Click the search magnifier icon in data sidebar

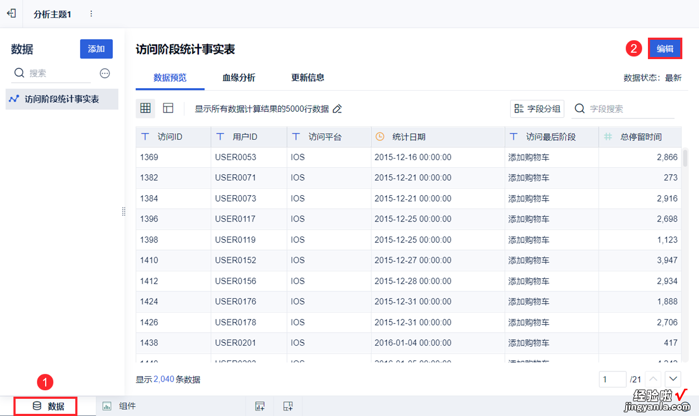[19, 73]
